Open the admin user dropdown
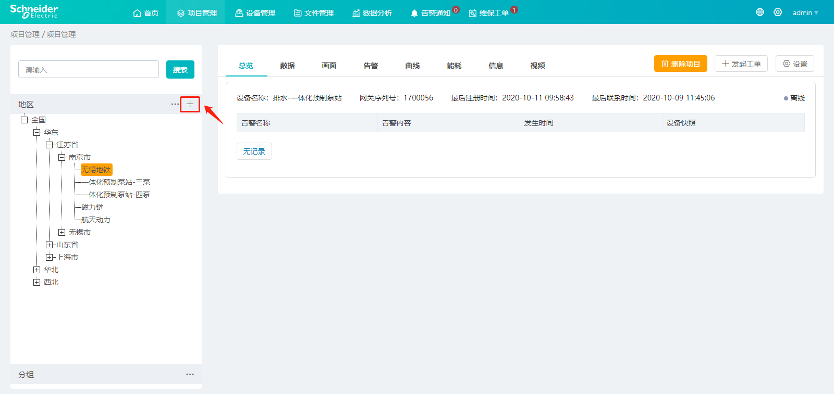Viewport: 834px width, 394px height. (x=805, y=12)
